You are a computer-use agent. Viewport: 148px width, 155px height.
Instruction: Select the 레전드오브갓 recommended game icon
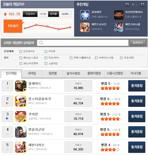[85, 27]
